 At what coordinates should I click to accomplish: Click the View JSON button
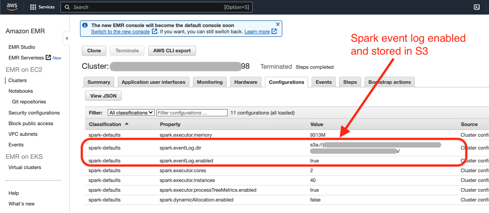point(103,96)
